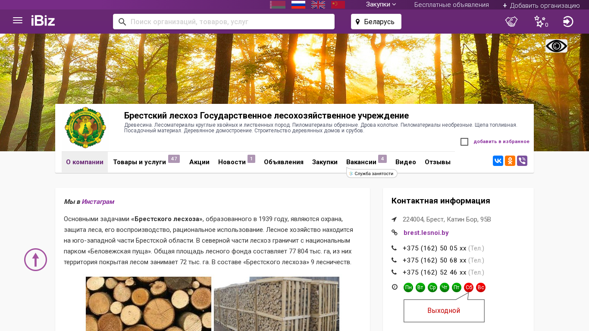Open the Акции tab
Image resolution: width=589 pixels, height=331 pixels.
(199, 162)
